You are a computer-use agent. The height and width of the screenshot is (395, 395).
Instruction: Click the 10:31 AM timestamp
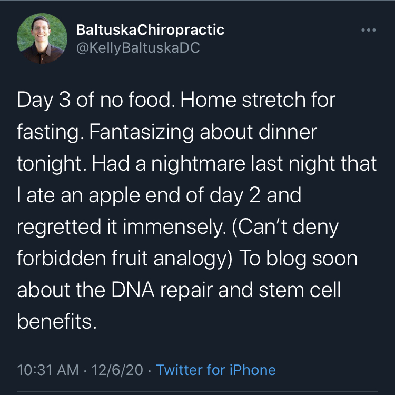[x=48, y=370]
